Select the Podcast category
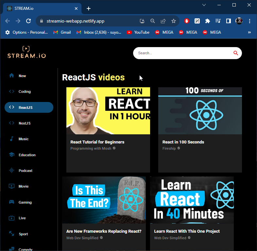This screenshot has width=257, height=251. pyautogui.click(x=26, y=171)
